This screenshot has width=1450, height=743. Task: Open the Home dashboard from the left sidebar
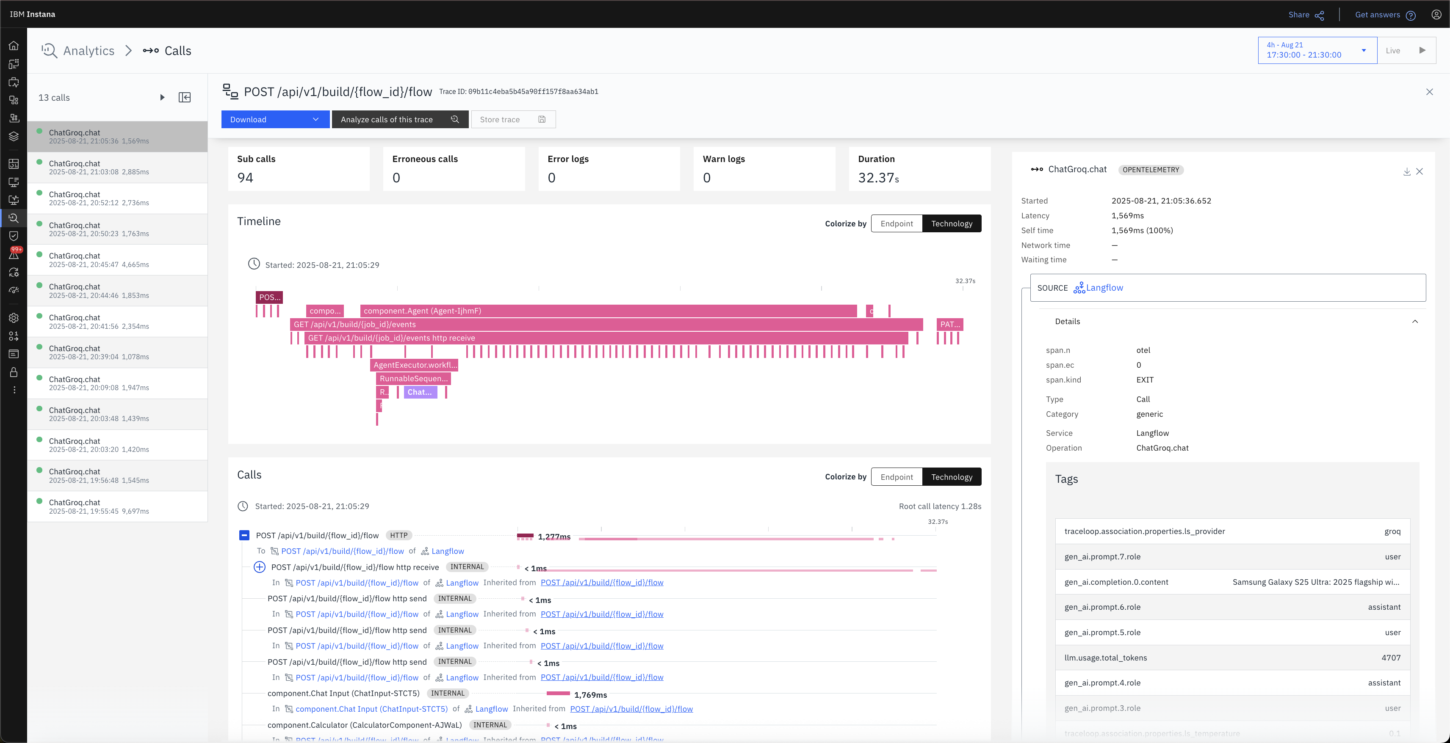click(x=14, y=46)
